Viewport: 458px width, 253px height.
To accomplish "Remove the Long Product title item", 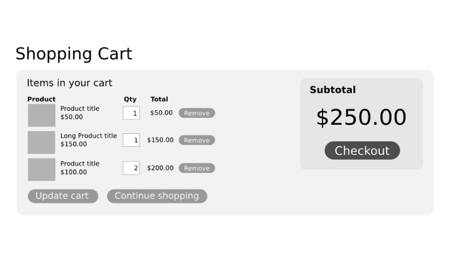I will point(197,140).
